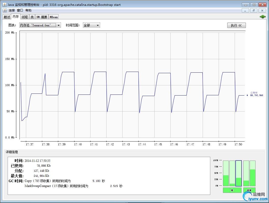Switch to the MBean tab
The height and width of the screenshot is (203, 269).
tap(54, 17)
